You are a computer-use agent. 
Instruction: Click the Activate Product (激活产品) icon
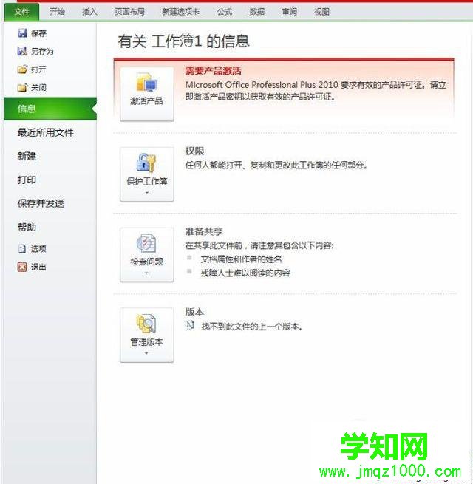146,82
